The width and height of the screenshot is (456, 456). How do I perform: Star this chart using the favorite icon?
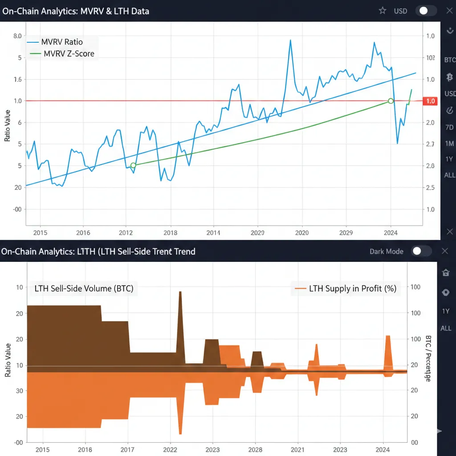(382, 11)
